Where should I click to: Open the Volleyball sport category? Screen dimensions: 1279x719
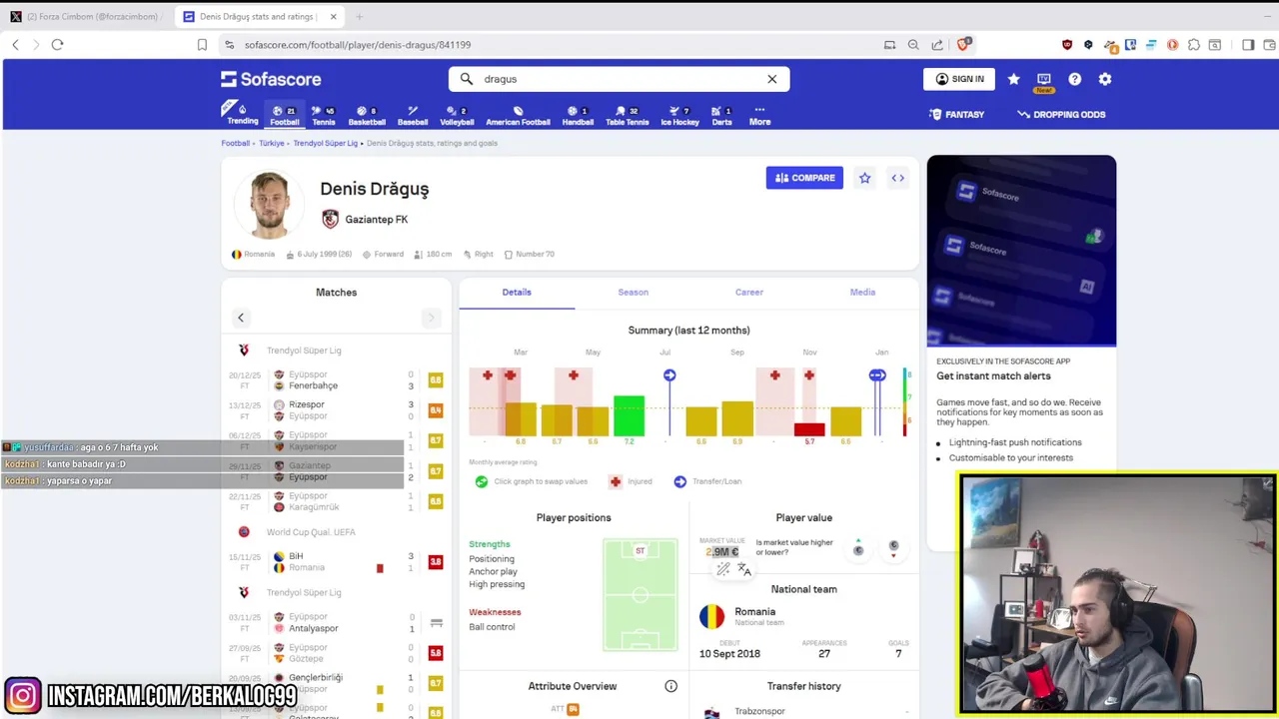[457, 115]
